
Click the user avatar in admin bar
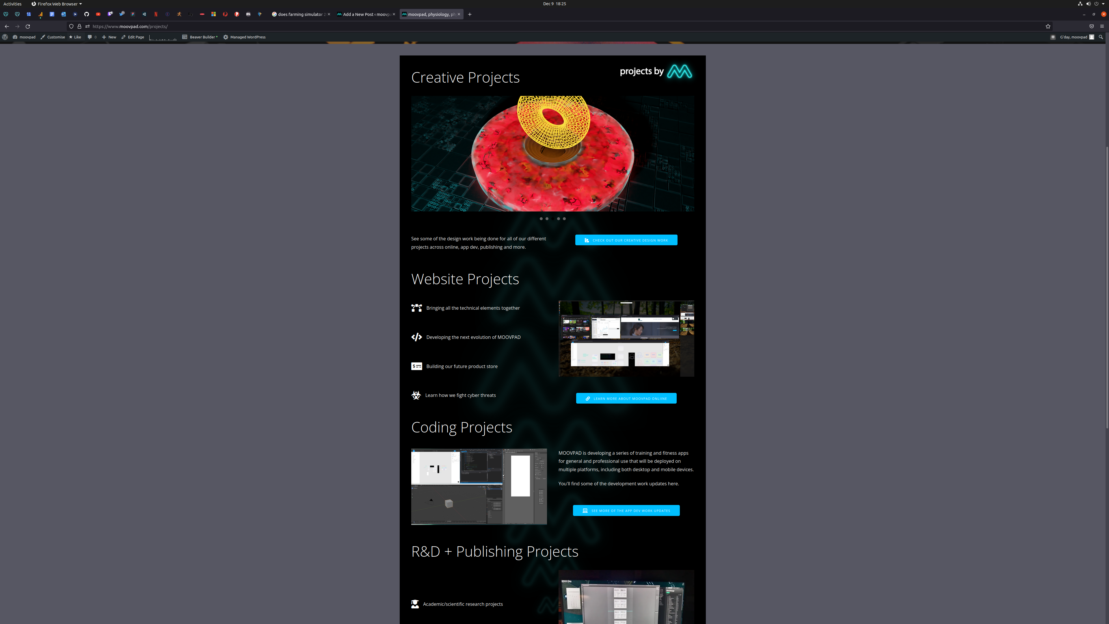coord(1091,37)
